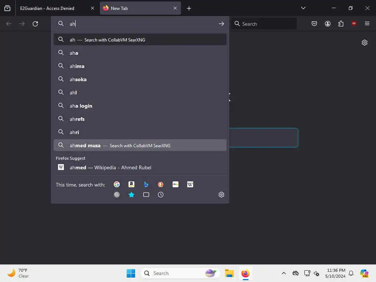This screenshot has height=282, width=376.
Task: Search bookmarks using the star icon
Action: tap(131, 195)
